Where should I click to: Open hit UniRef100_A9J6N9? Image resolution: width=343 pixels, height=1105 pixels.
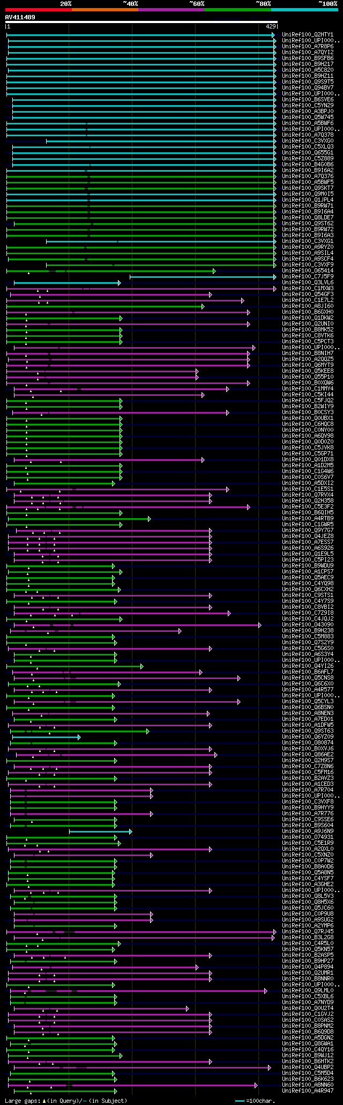pyautogui.click(x=308, y=831)
